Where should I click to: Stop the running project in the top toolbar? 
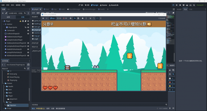(180, 5)
